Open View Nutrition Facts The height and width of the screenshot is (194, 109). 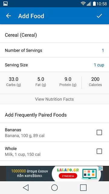[54, 99]
